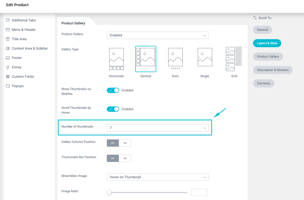Open the Product Gallery Enabled dropdown
The width and height of the screenshot is (304, 200).
[158, 35]
